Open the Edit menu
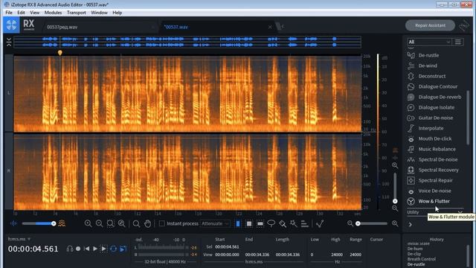This screenshot has width=476, height=268. tap(21, 13)
